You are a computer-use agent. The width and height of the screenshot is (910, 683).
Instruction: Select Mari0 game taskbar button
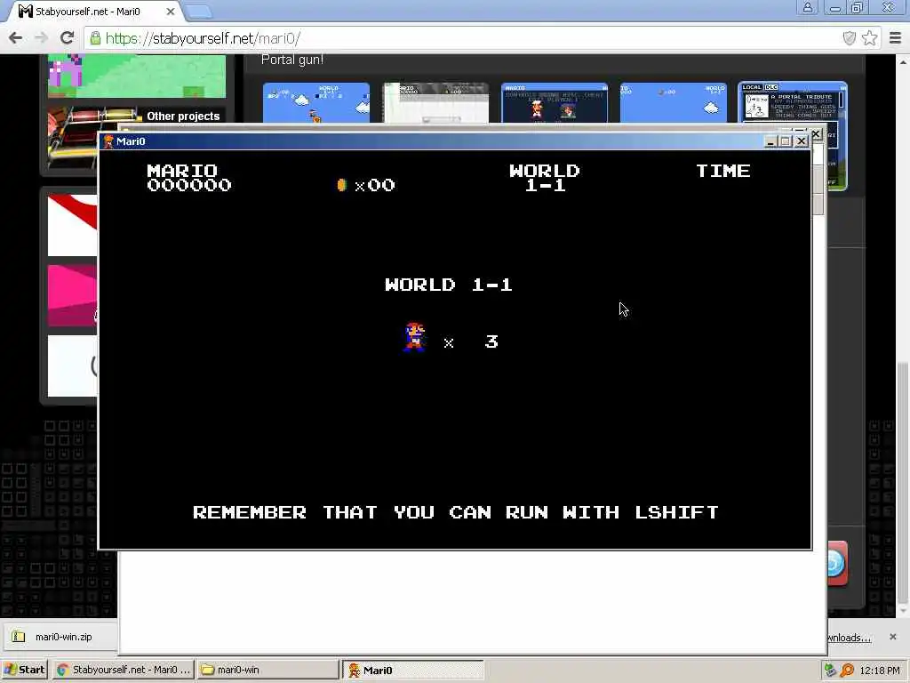click(x=412, y=670)
